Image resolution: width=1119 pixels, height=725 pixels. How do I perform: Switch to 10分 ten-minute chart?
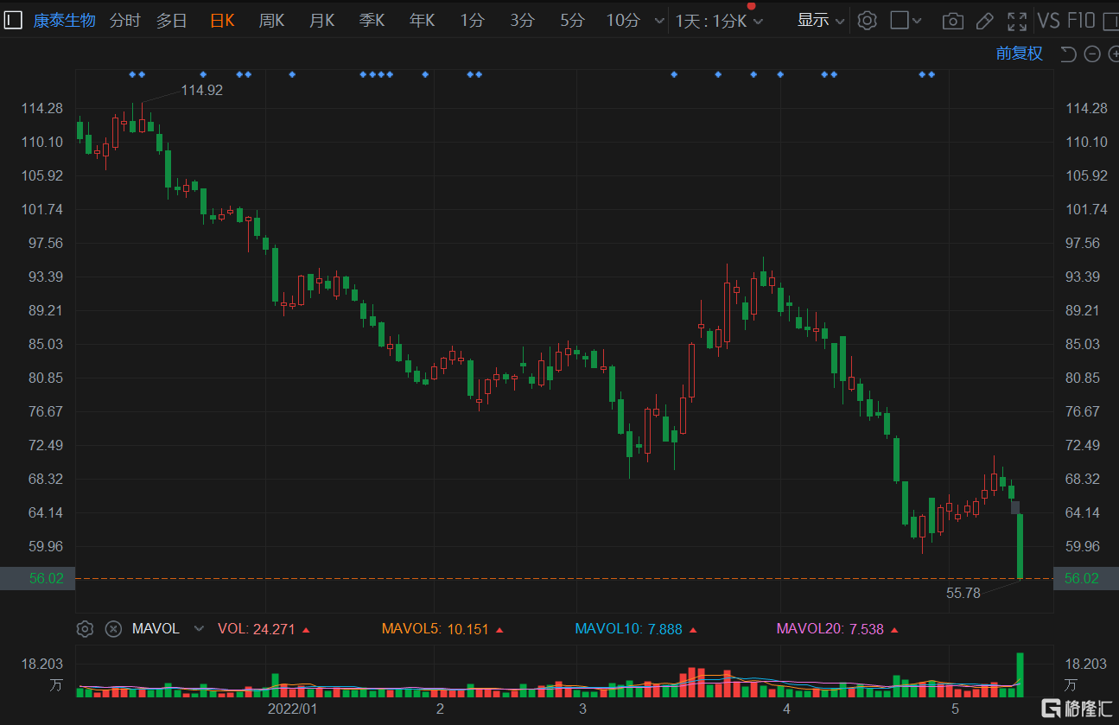coord(622,20)
